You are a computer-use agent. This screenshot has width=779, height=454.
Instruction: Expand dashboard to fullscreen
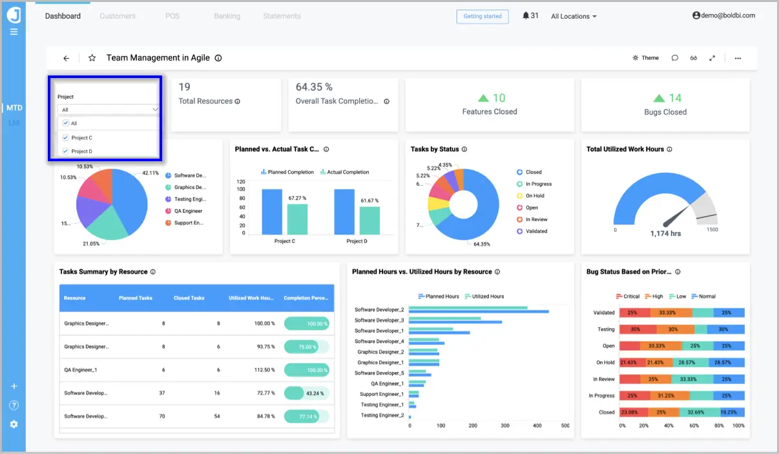pos(712,57)
